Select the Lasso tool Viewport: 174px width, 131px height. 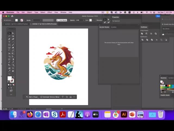13,36
